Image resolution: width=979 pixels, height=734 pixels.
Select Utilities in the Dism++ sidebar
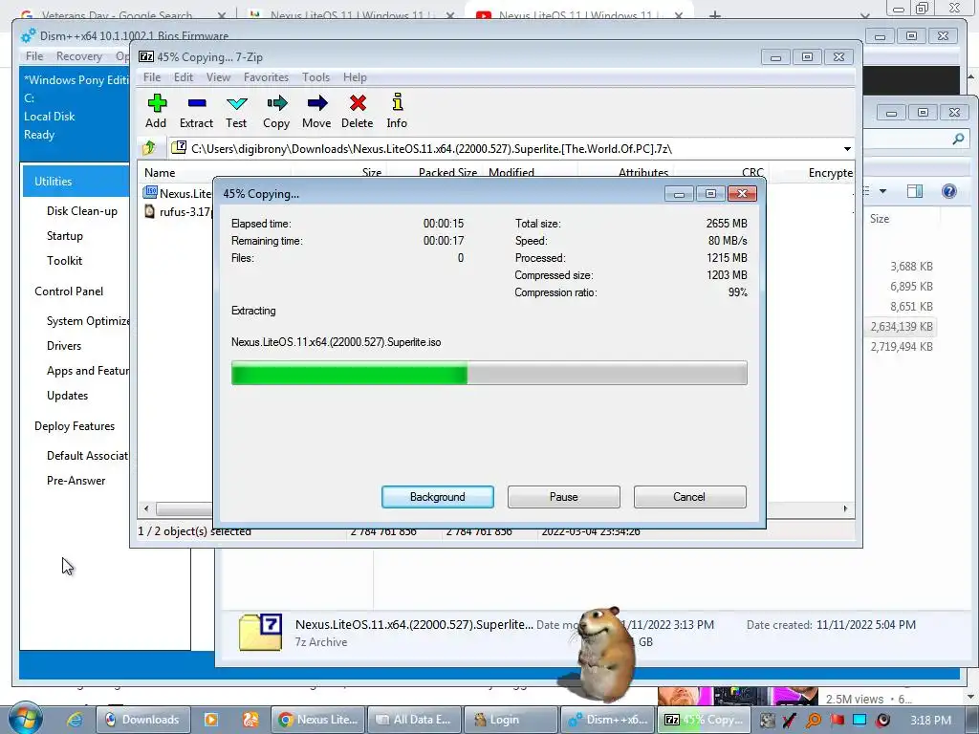pyautogui.click(x=76, y=181)
